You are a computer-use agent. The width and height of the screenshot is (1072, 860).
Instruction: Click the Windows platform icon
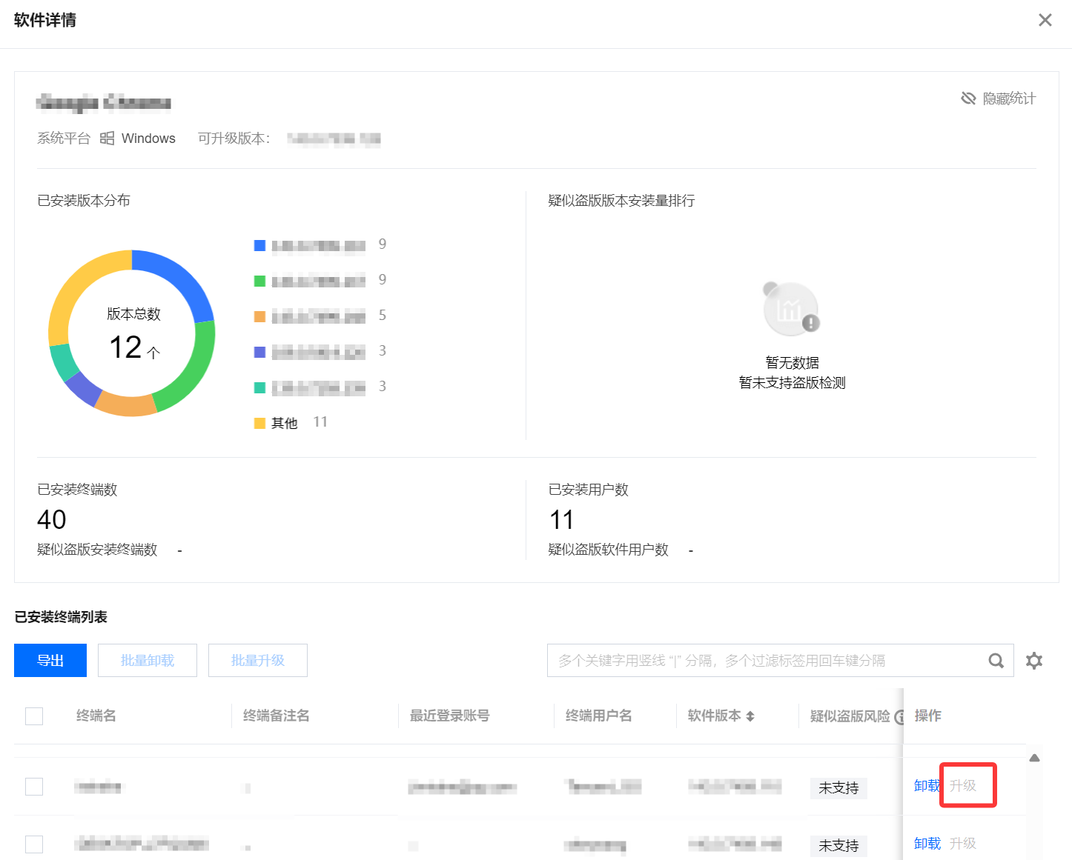(x=107, y=139)
